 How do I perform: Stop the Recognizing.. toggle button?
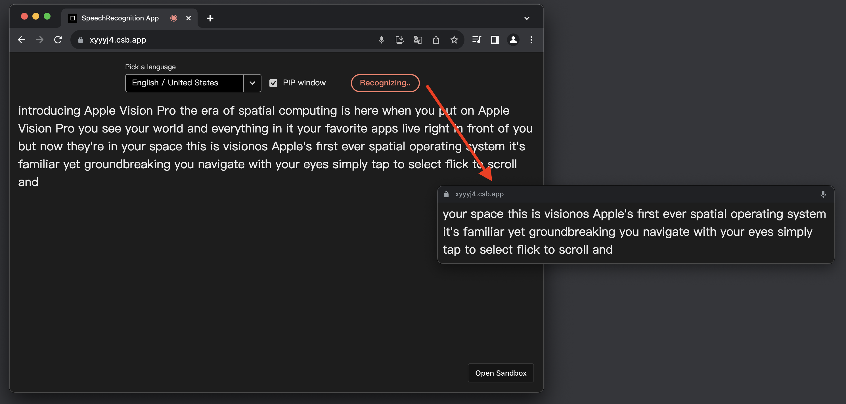point(385,83)
